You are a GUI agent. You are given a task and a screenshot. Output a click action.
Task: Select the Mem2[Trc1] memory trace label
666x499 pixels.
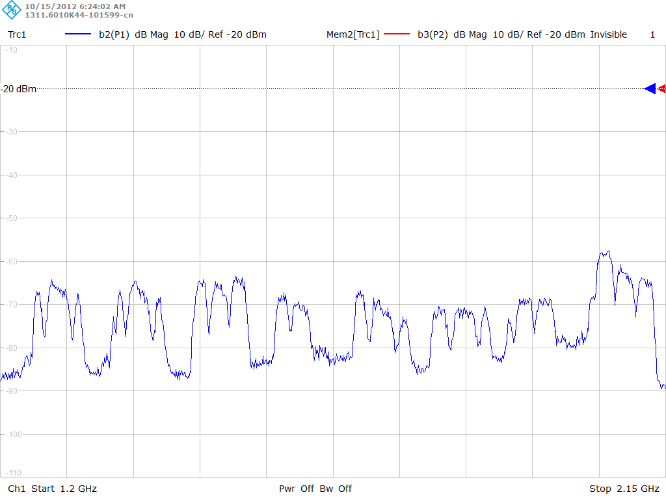tap(353, 34)
